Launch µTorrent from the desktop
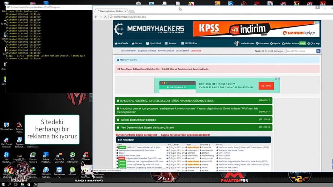The image size is (333, 187). 72,171
